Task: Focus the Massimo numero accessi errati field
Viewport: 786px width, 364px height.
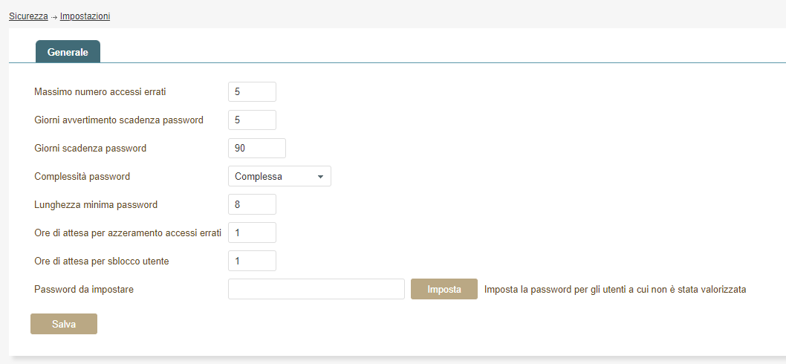Action: tap(252, 92)
